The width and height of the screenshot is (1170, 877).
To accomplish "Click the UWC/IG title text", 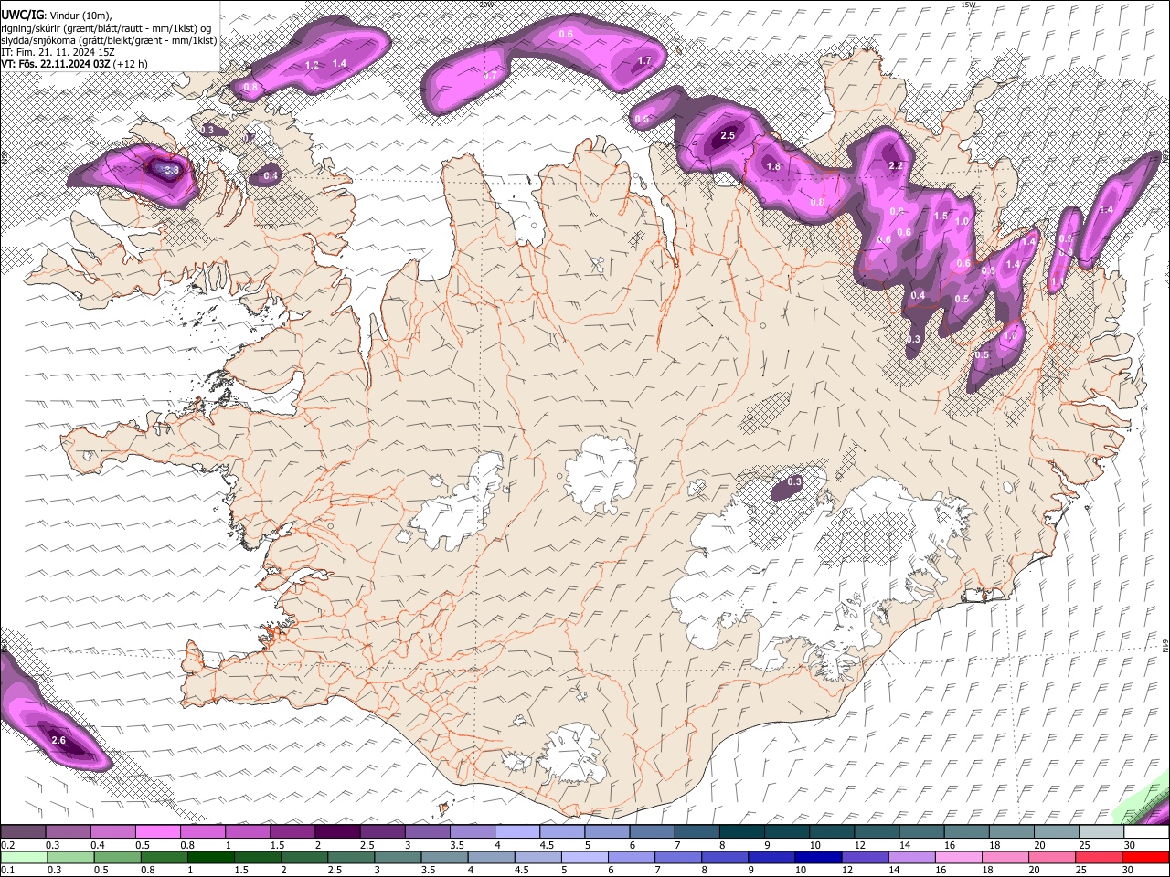I will click(22, 15).
